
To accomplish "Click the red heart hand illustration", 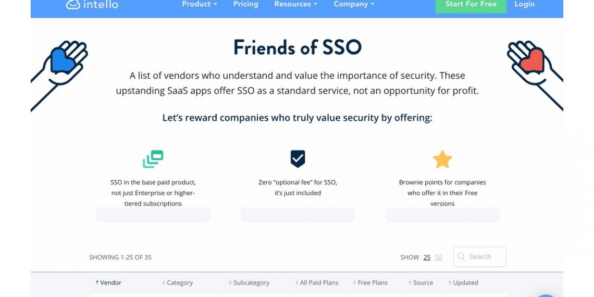I will [x=530, y=61].
